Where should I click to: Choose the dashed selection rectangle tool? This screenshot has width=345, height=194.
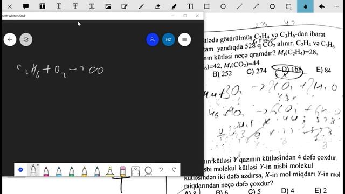289,6
